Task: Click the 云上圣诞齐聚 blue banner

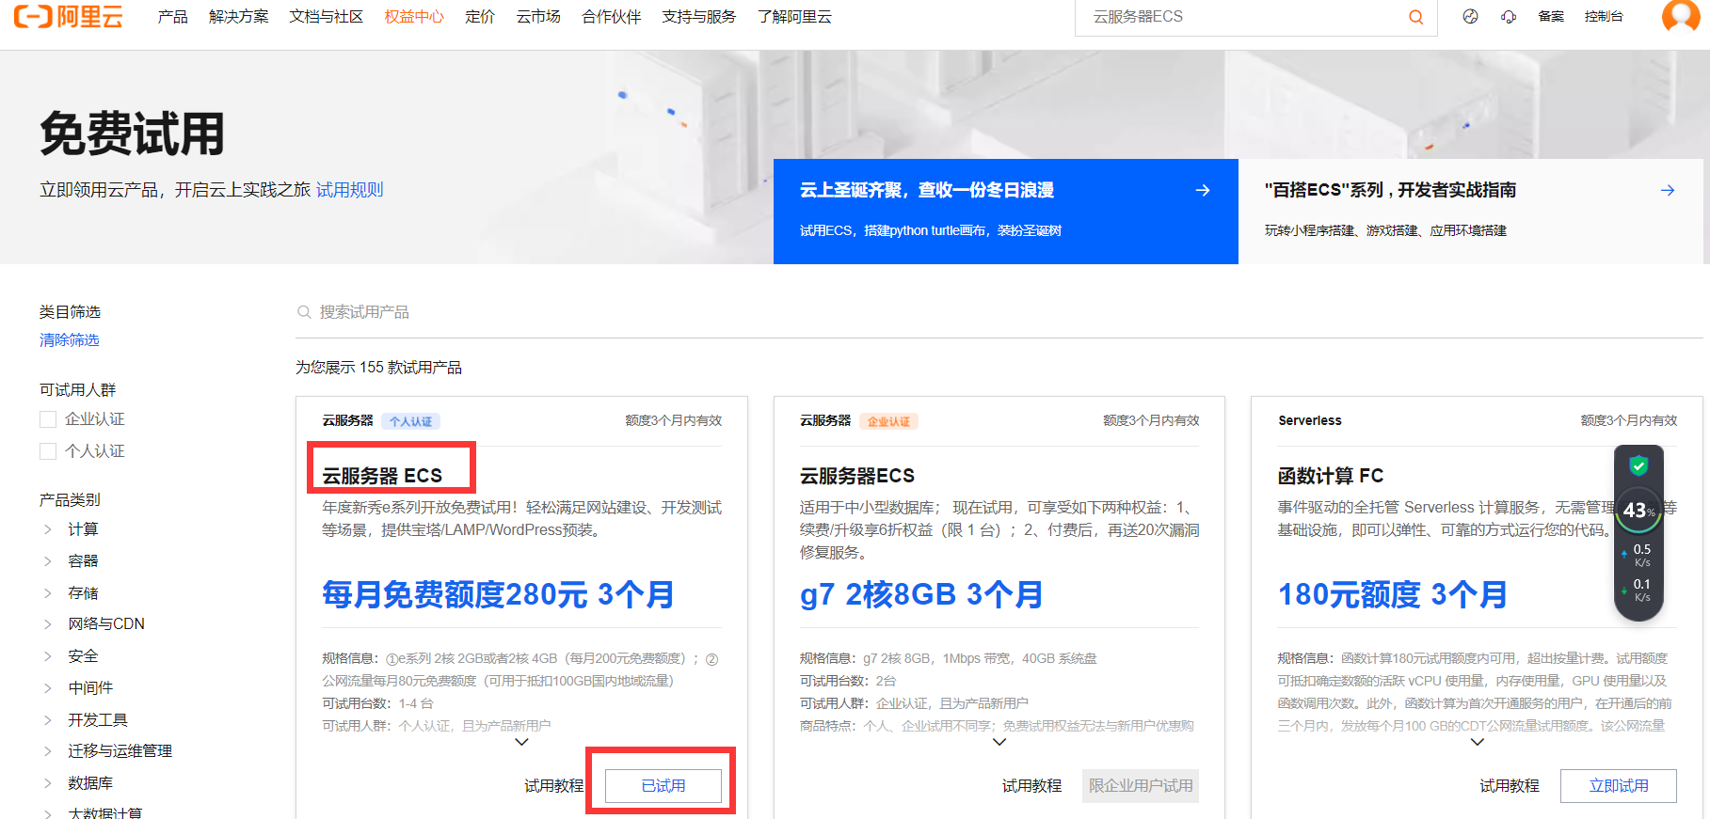Action: (1006, 212)
